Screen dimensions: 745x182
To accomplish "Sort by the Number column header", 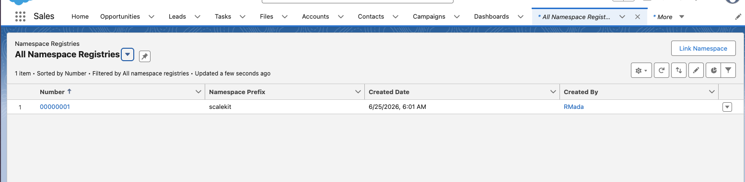I will point(52,92).
